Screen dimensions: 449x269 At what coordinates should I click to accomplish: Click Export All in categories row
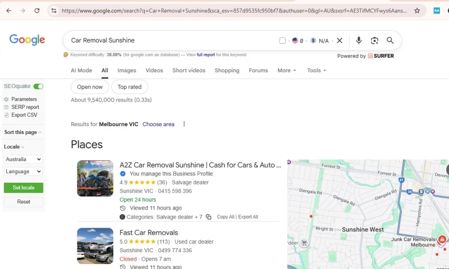pos(248,217)
